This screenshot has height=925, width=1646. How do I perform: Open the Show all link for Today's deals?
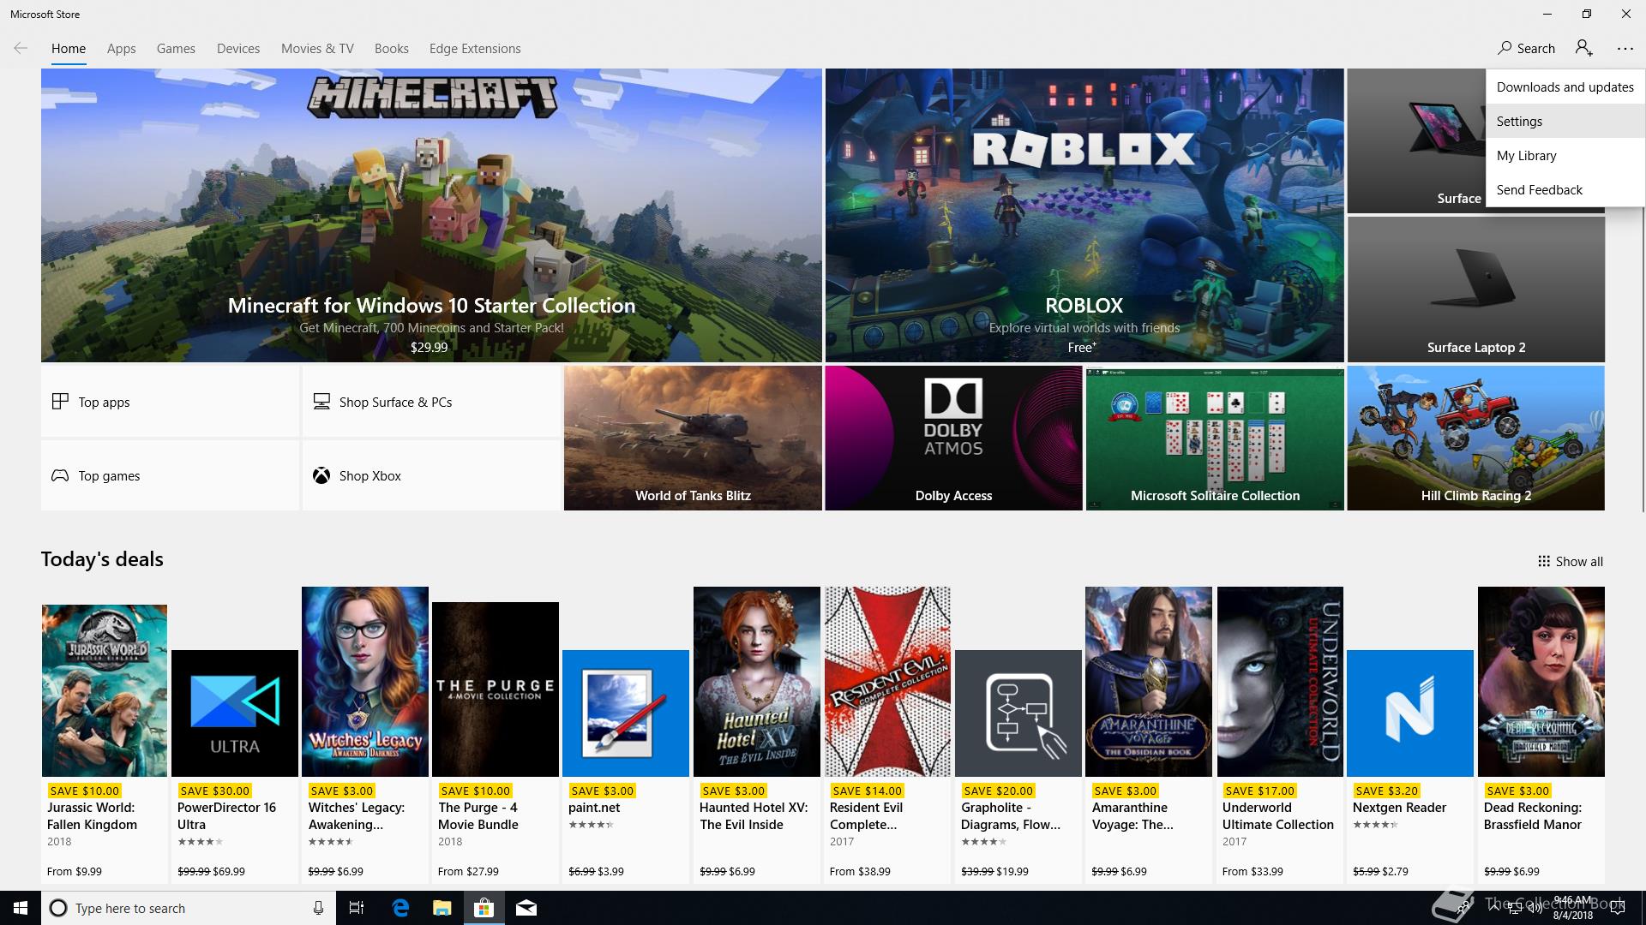click(1570, 562)
